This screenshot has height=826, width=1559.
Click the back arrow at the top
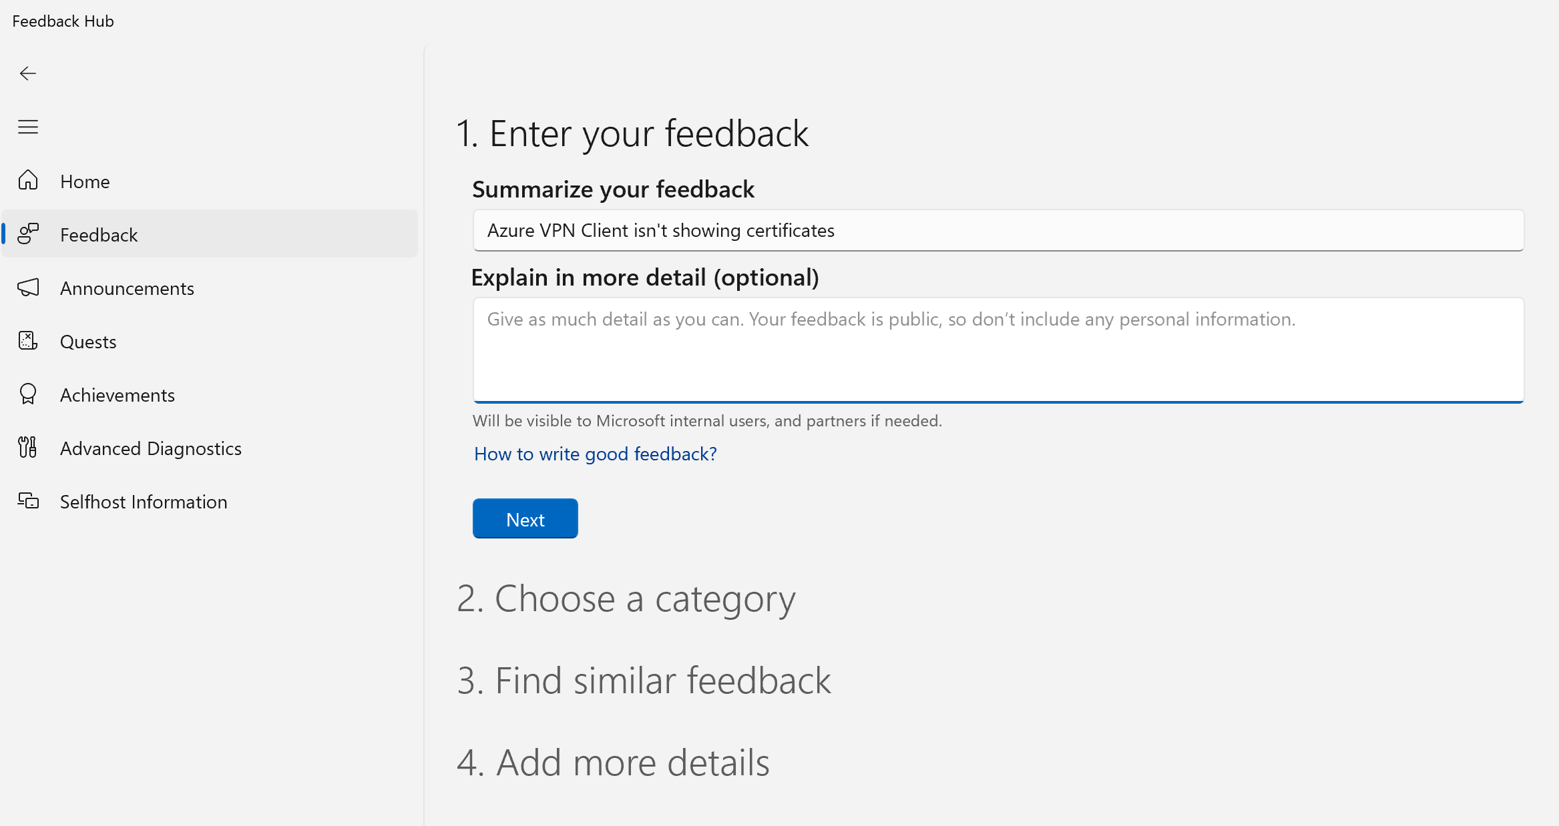[x=28, y=73]
